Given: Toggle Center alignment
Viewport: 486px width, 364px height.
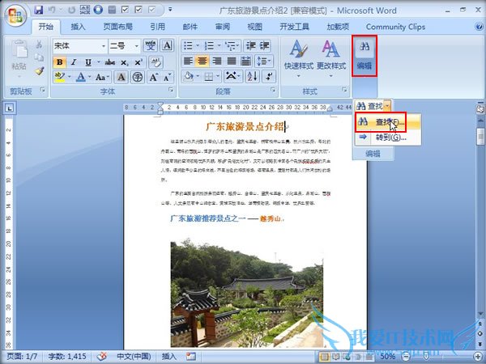Looking at the screenshot, I should pyautogui.click(x=202, y=61).
